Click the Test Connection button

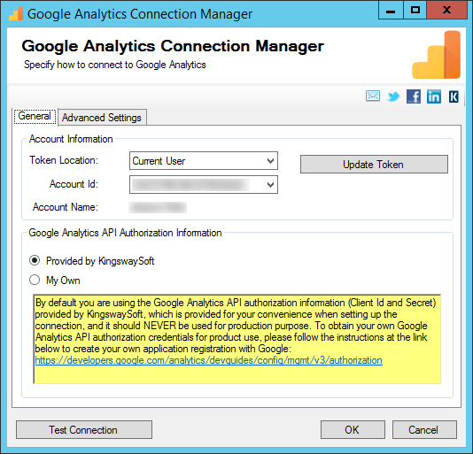point(84,429)
